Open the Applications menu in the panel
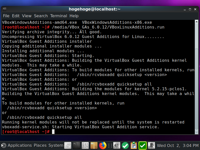 pyautogui.click(x=20, y=145)
